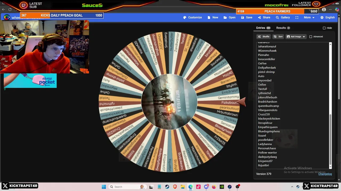The height and width of the screenshot is (191, 341).
Task: Spin the wheel via center Battlefield image
Action: [x=169, y=102]
